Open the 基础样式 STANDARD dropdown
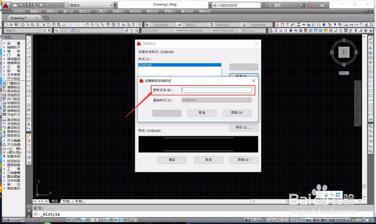Viewport: 376px width, 224px height. point(217,100)
